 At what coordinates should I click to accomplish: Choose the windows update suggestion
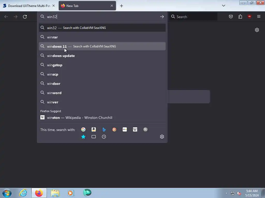102,56
